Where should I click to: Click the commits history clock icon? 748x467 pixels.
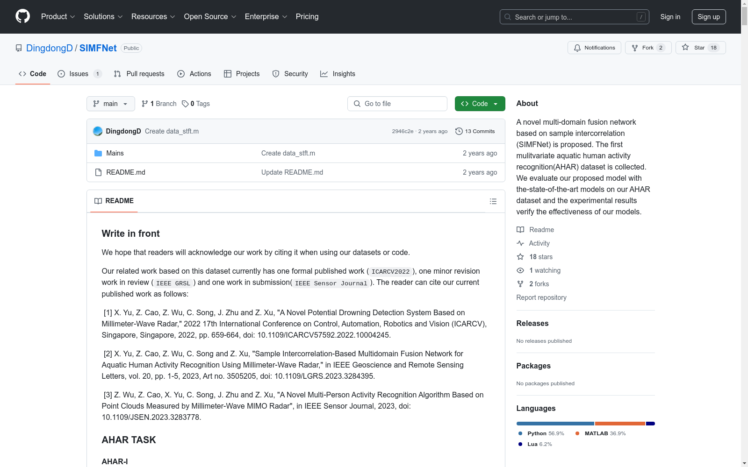coord(459,131)
